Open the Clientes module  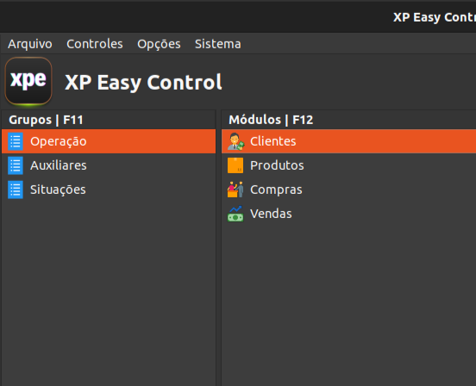[348, 141]
